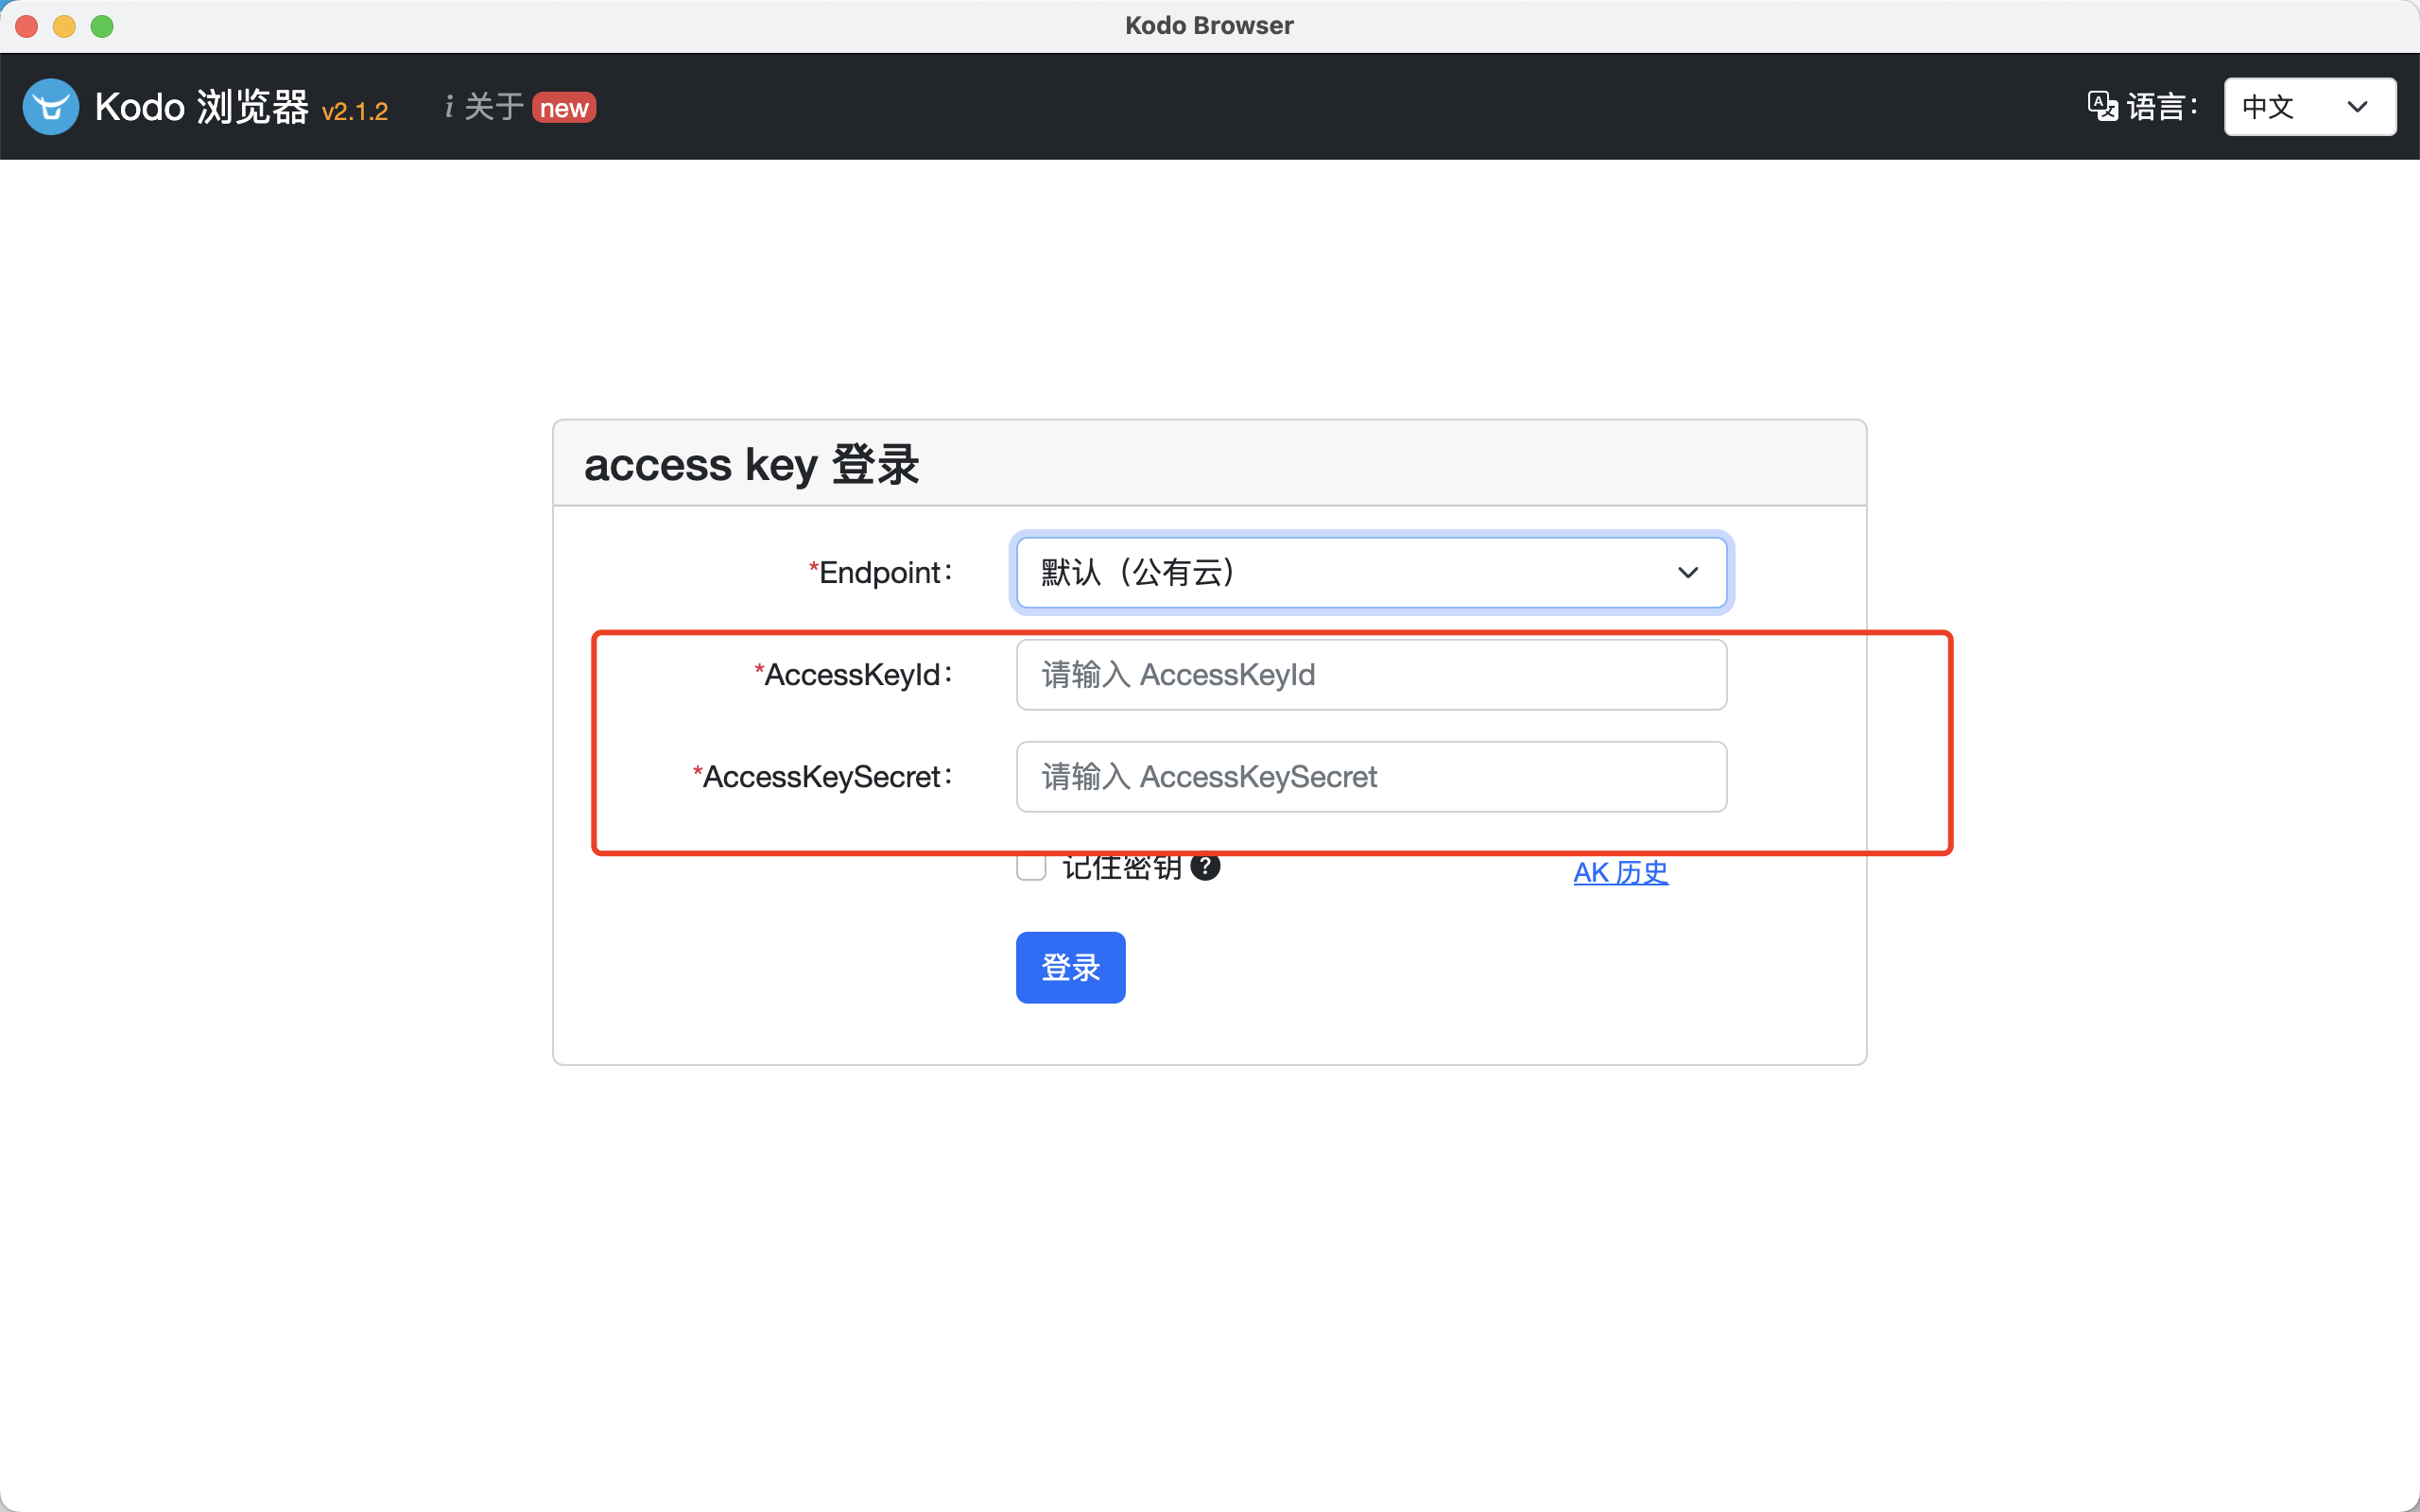
Task: Click the red 'new' badge
Action: pos(564,108)
